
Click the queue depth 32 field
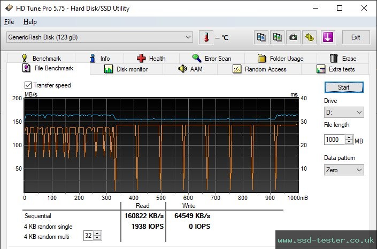[x=88, y=236]
